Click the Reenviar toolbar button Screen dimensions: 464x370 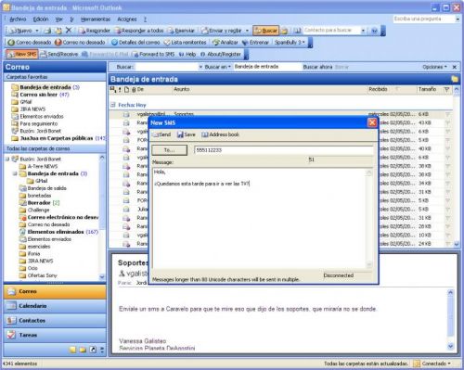pos(181,31)
